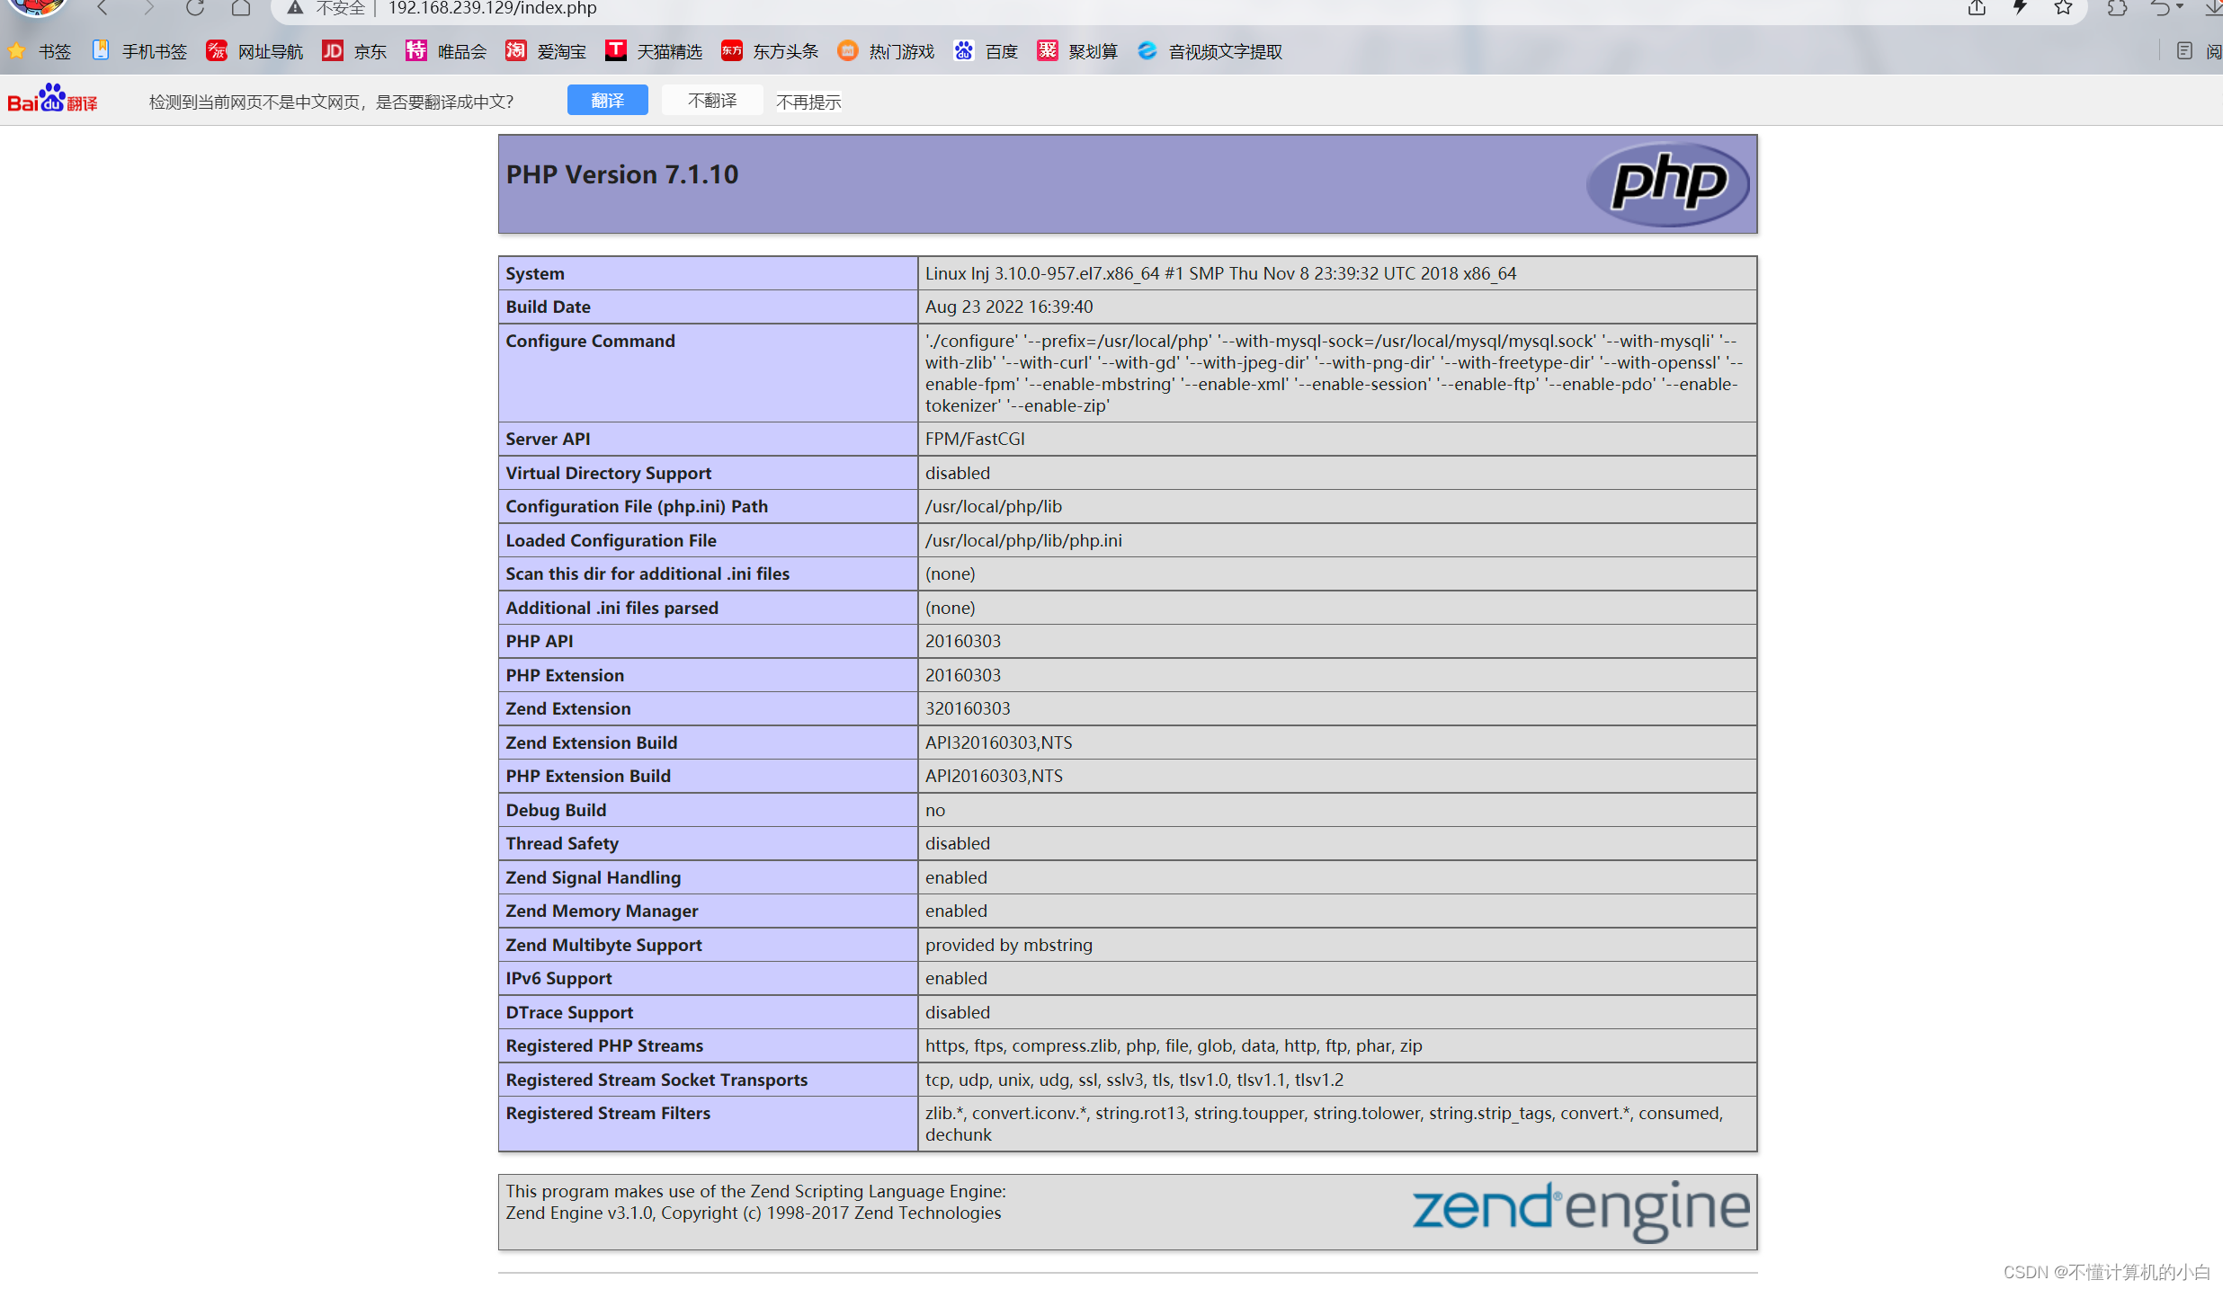Go back using the browser back arrow
The width and height of the screenshot is (2223, 1289).
(x=103, y=8)
